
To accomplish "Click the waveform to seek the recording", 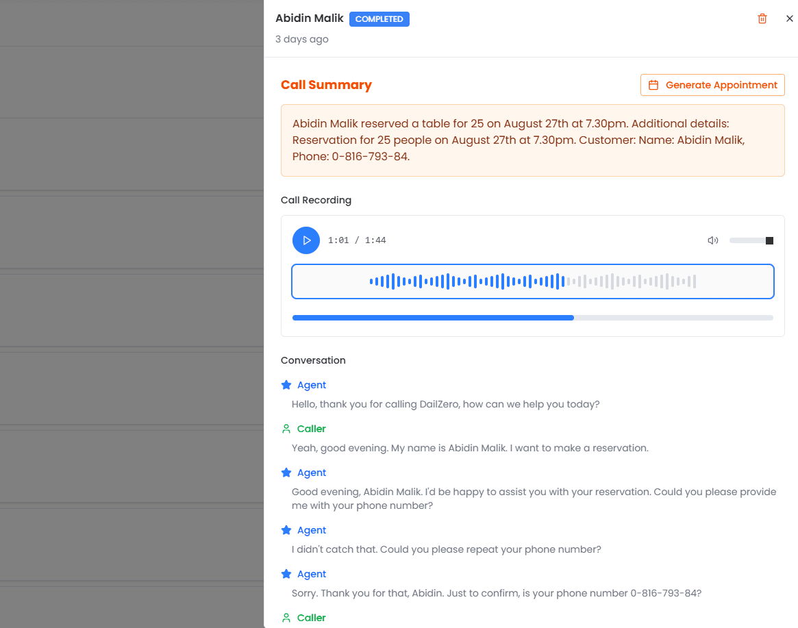I will pyautogui.click(x=533, y=281).
